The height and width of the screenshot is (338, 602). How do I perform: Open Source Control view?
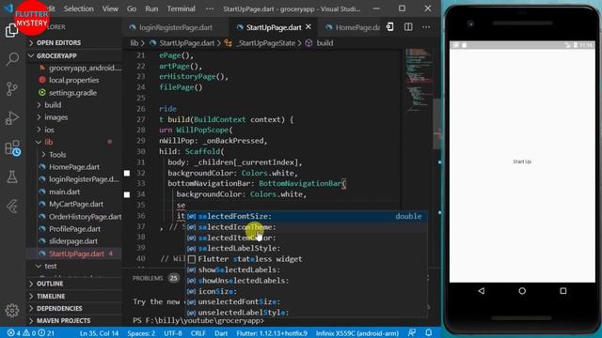click(x=12, y=88)
